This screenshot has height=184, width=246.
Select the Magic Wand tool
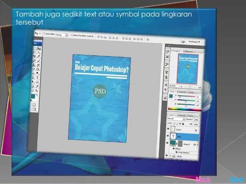(x=39, y=52)
